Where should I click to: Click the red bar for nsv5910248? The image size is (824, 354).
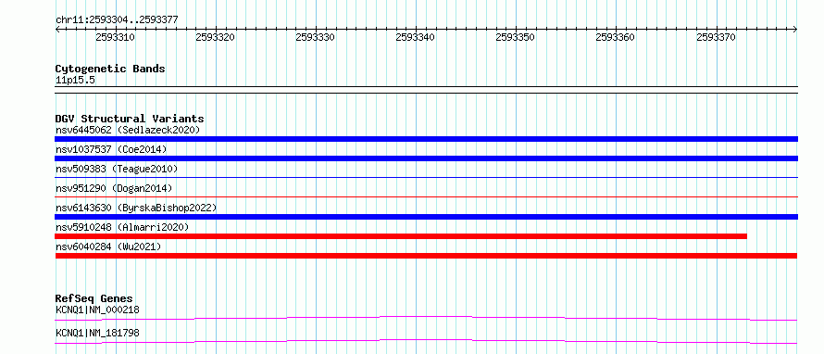[401, 236]
